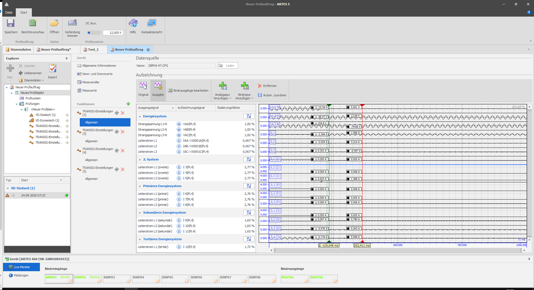Toggle binary input BINP01
534x290 pixels.
[59, 279]
